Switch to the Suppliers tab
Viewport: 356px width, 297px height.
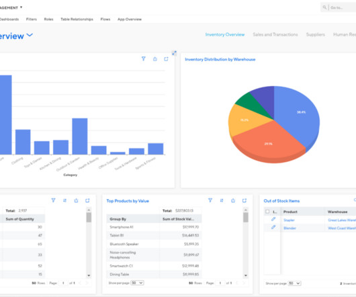click(315, 34)
